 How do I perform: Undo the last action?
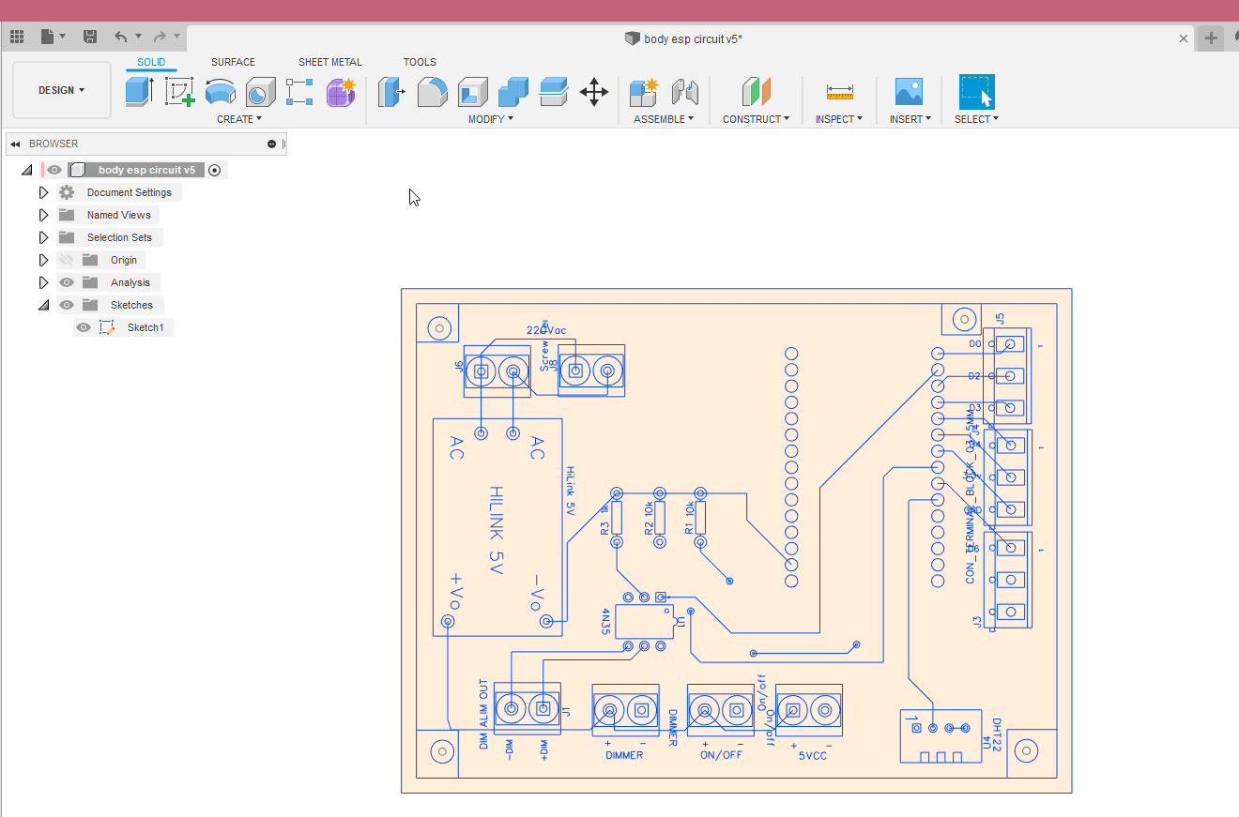click(x=120, y=38)
